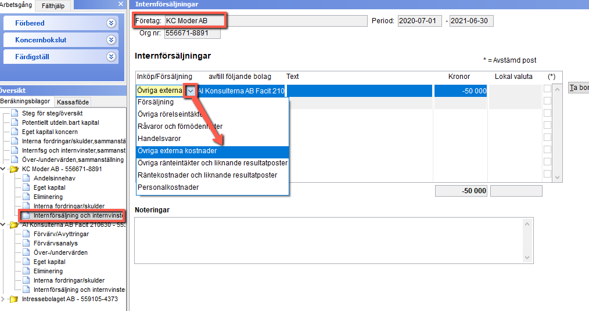The width and height of the screenshot is (589, 311).
Task: Open Potentiellt utdeln.bart kapital document
Action: pos(60,122)
